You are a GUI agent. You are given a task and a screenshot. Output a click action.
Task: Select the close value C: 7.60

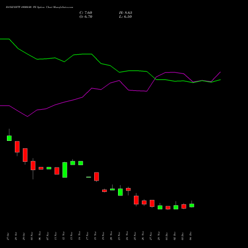click(x=86, y=13)
